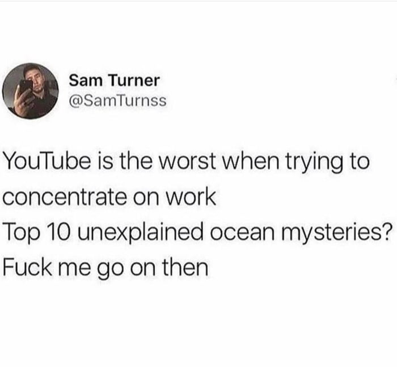Click the word 'Top' in the third line
The height and width of the screenshot is (367, 397).
[22, 233]
